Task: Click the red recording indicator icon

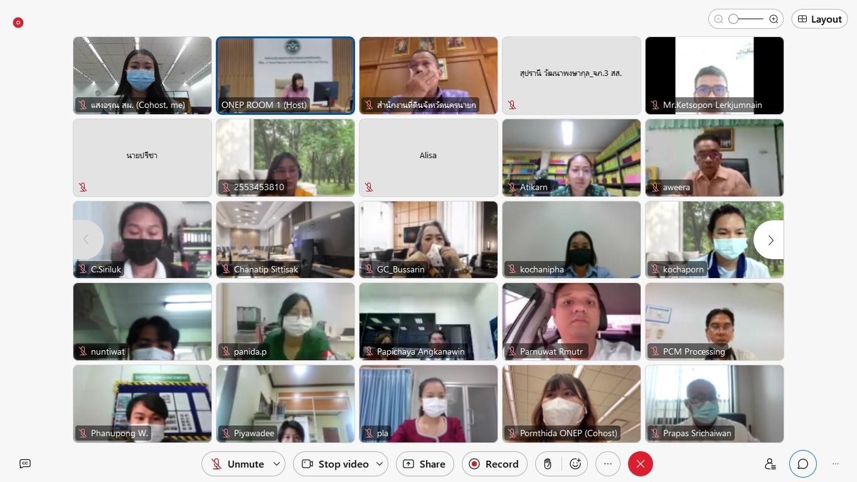Action: [x=18, y=23]
